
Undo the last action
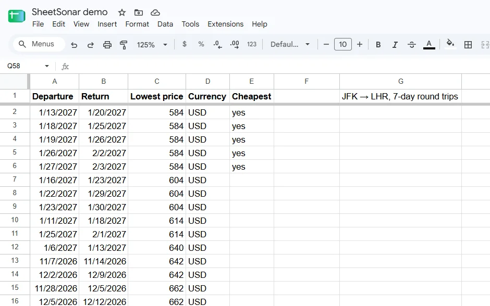(74, 45)
